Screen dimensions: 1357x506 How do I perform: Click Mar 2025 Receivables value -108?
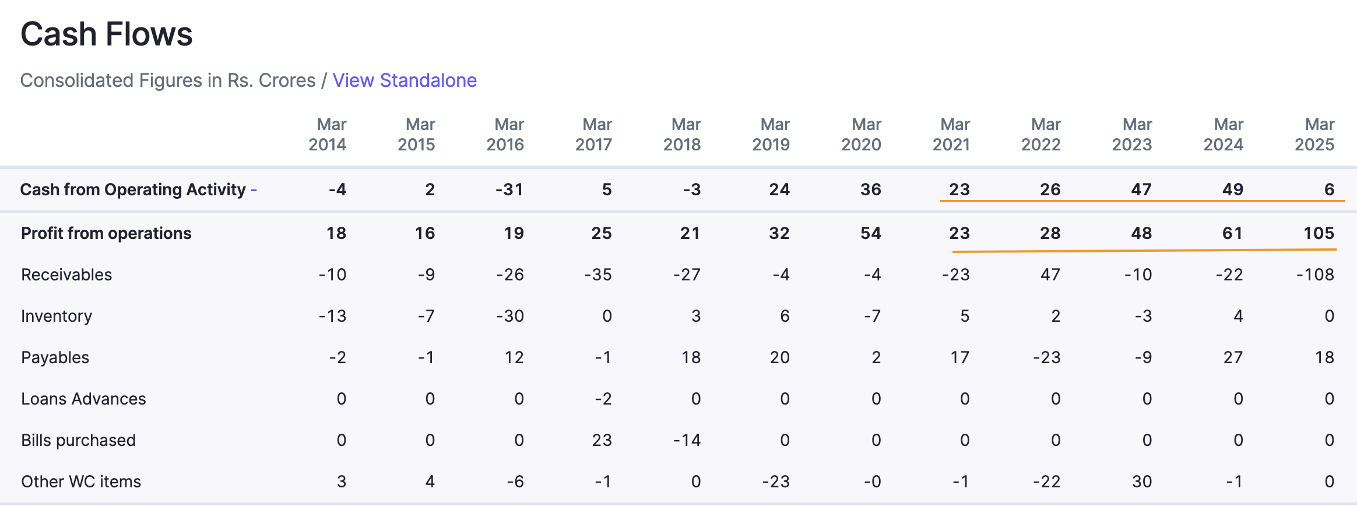1315,275
